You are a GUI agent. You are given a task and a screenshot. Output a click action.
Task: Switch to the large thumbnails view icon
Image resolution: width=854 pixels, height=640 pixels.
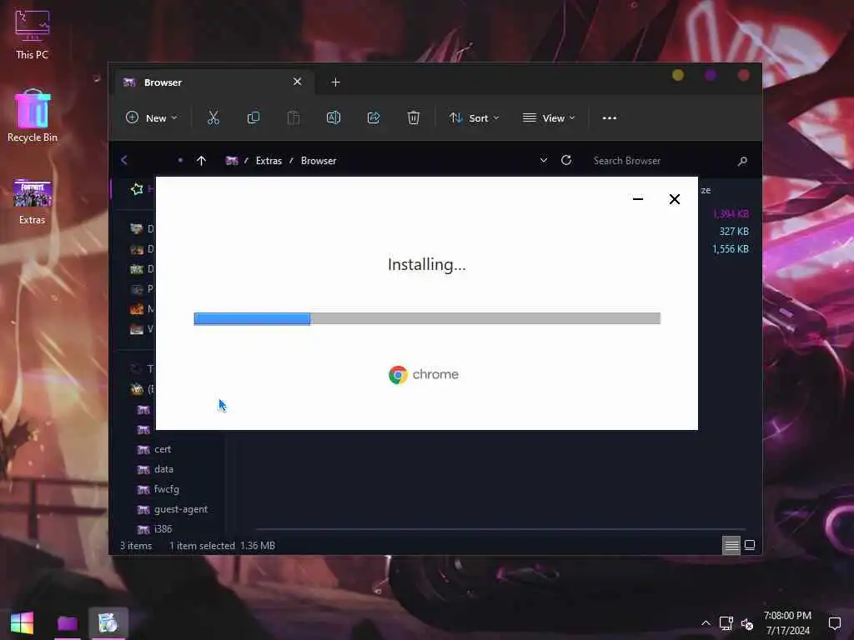point(750,545)
